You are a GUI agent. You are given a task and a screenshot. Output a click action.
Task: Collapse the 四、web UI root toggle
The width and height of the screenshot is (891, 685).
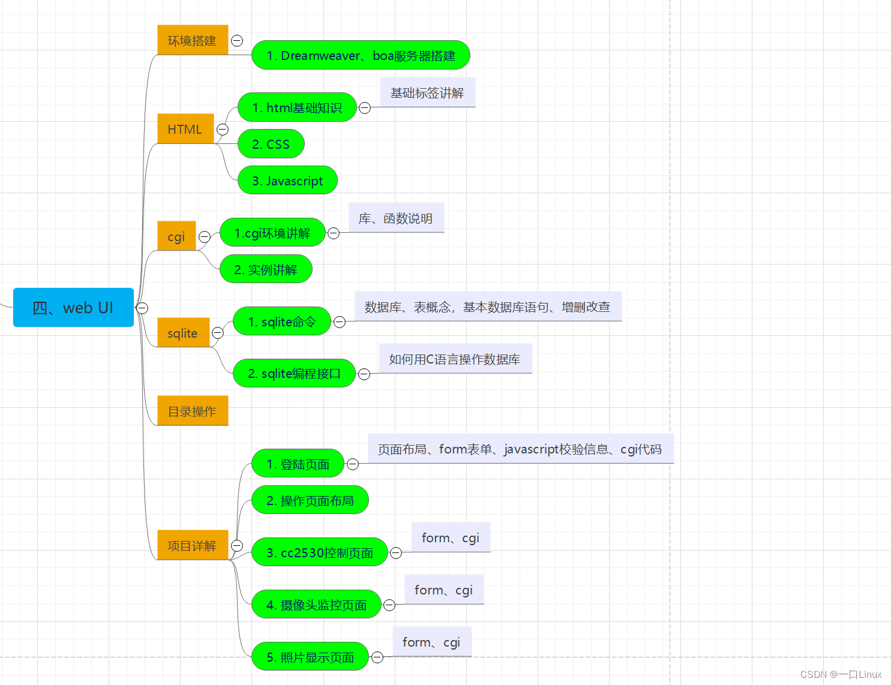142,308
